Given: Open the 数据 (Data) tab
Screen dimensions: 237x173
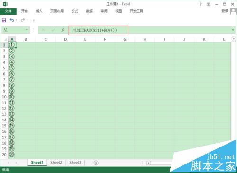Looking at the screenshot, I should coord(90,11).
